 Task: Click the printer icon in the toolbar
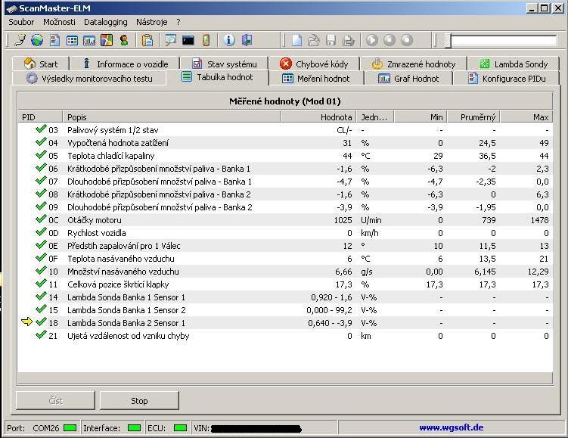348,40
